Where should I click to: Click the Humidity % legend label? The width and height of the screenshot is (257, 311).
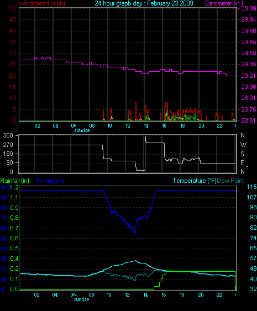(x=51, y=181)
